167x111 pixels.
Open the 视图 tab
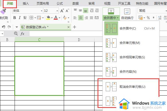[107, 4]
